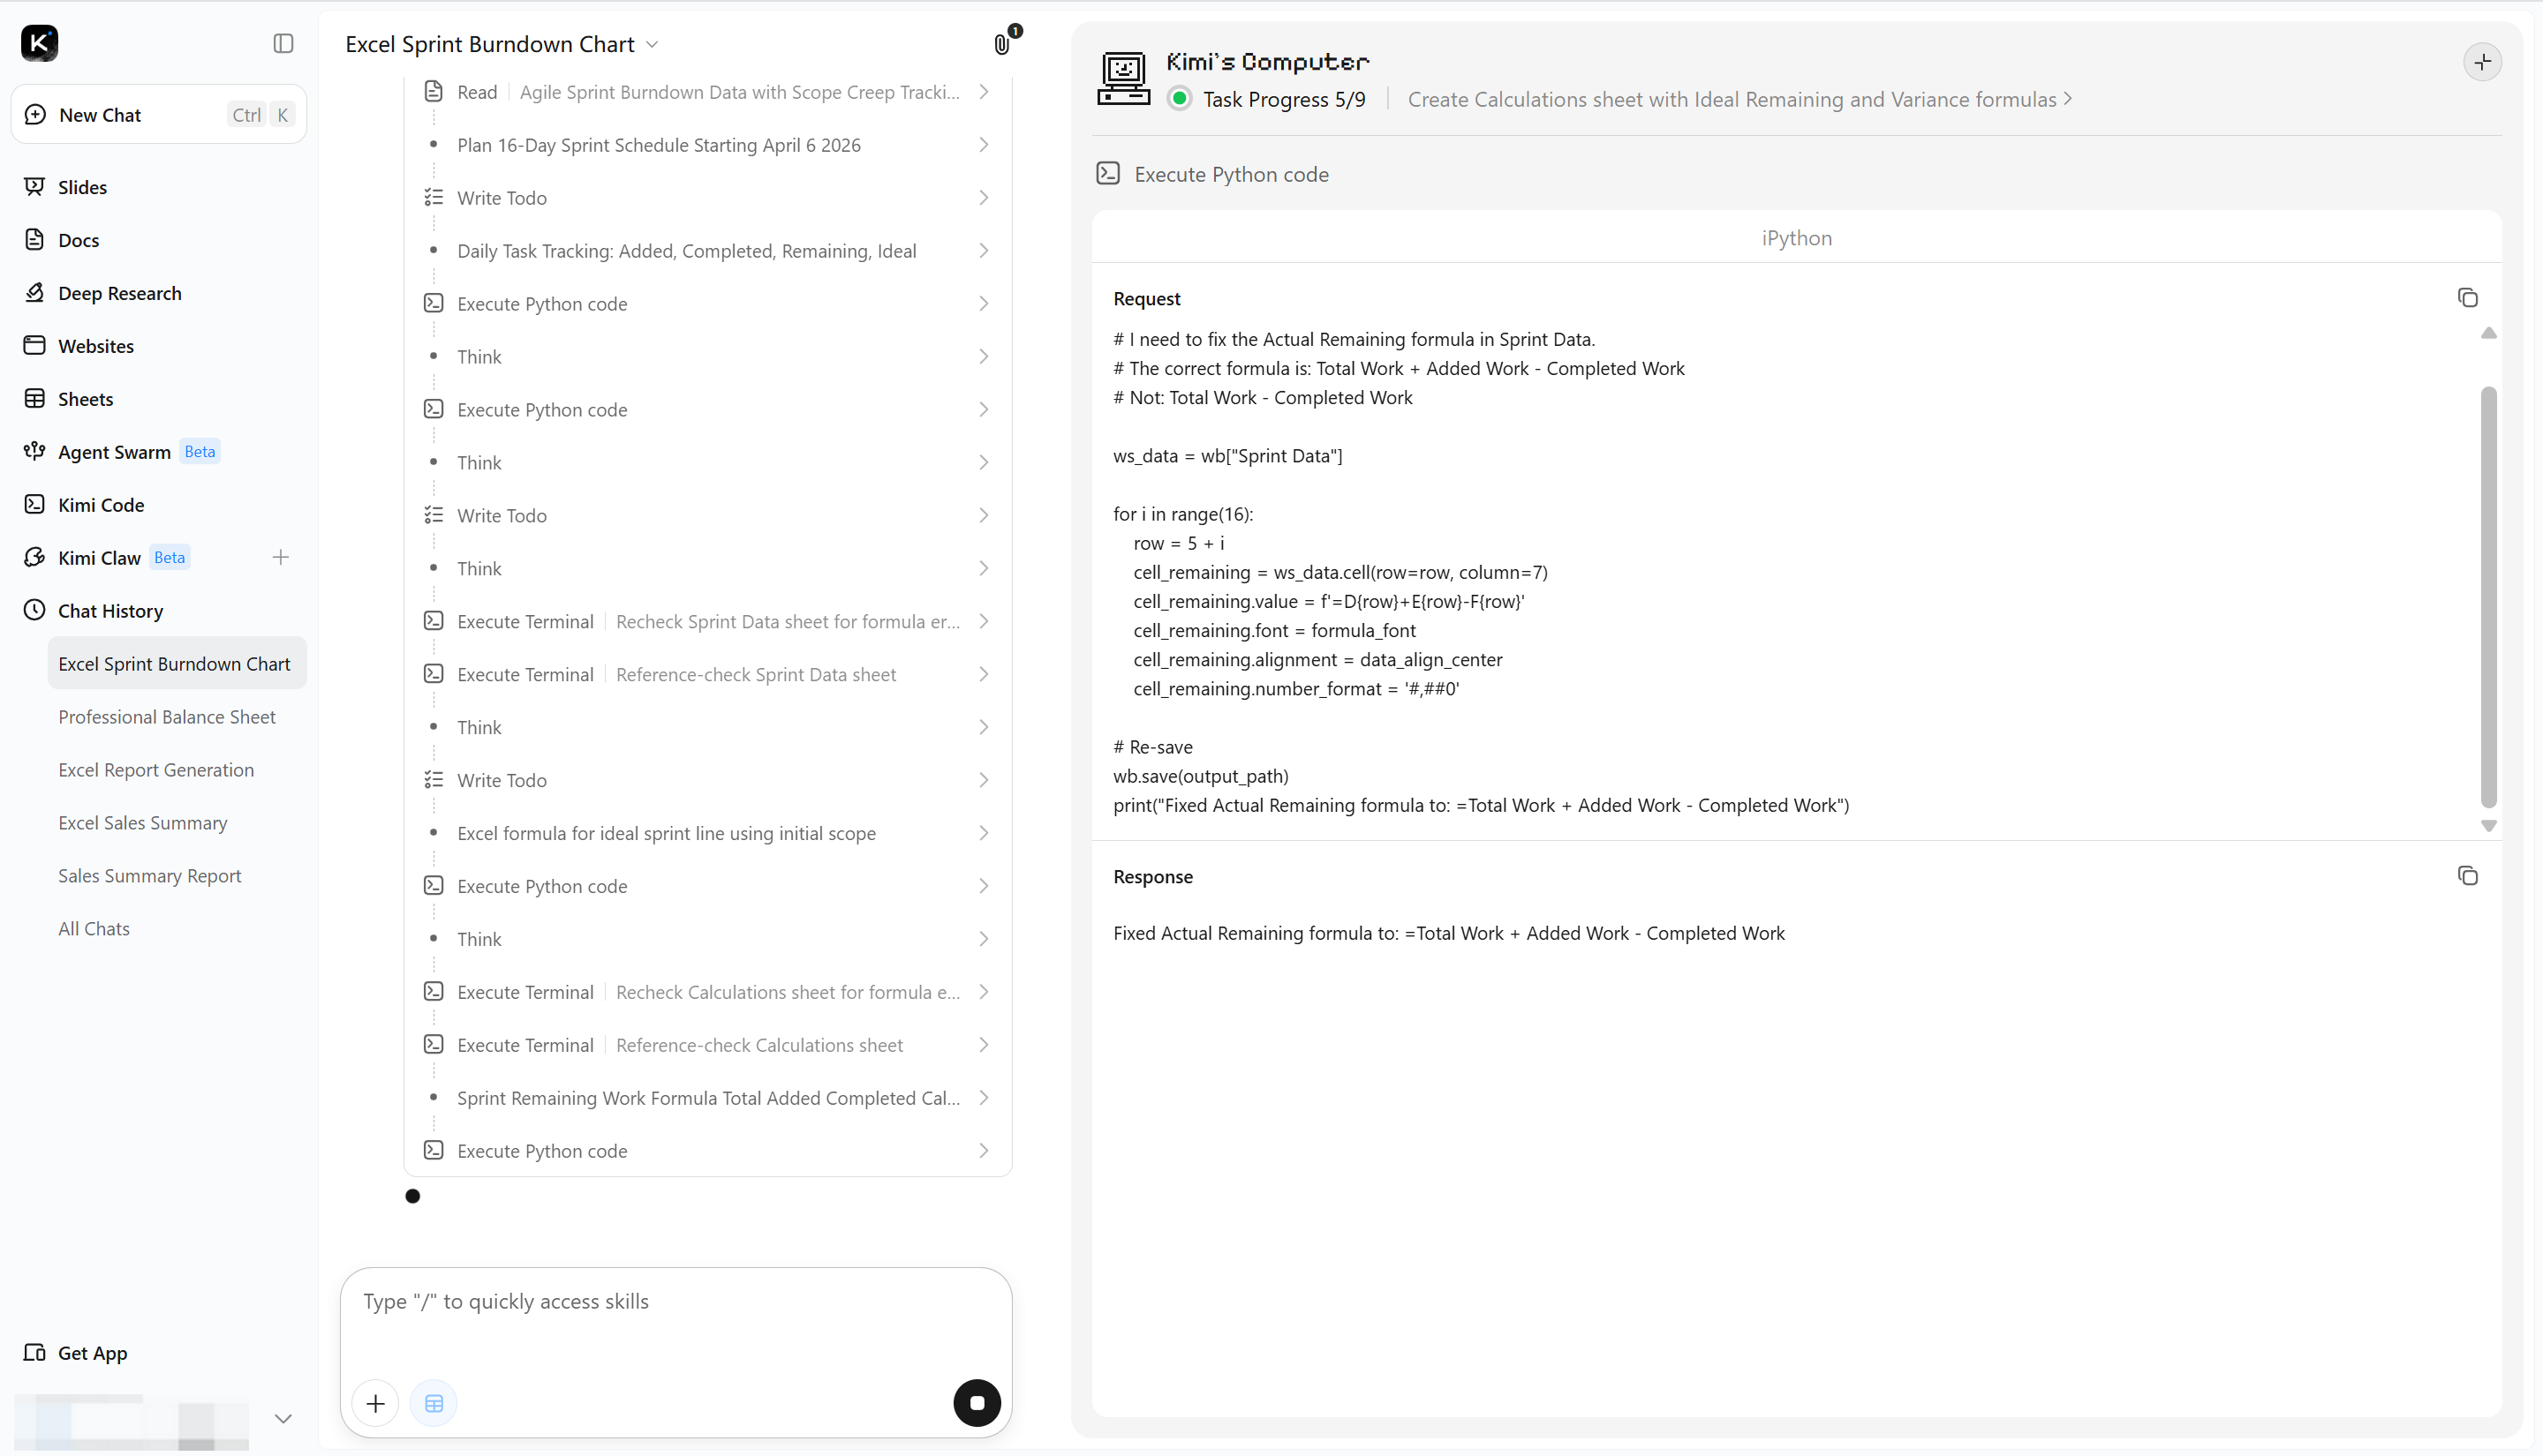The width and height of the screenshot is (2543, 1456).
Task: Expand the Recheck Calculations sheet terminal step
Action: [x=708, y=992]
